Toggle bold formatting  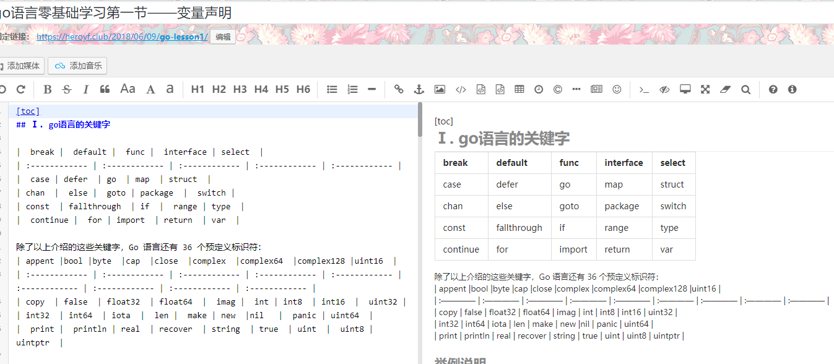coord(48,89)
